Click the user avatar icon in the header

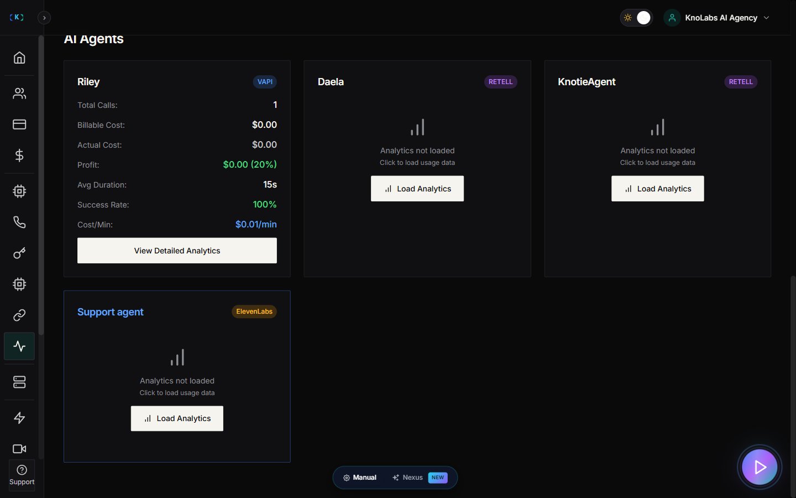click(672, 18)
